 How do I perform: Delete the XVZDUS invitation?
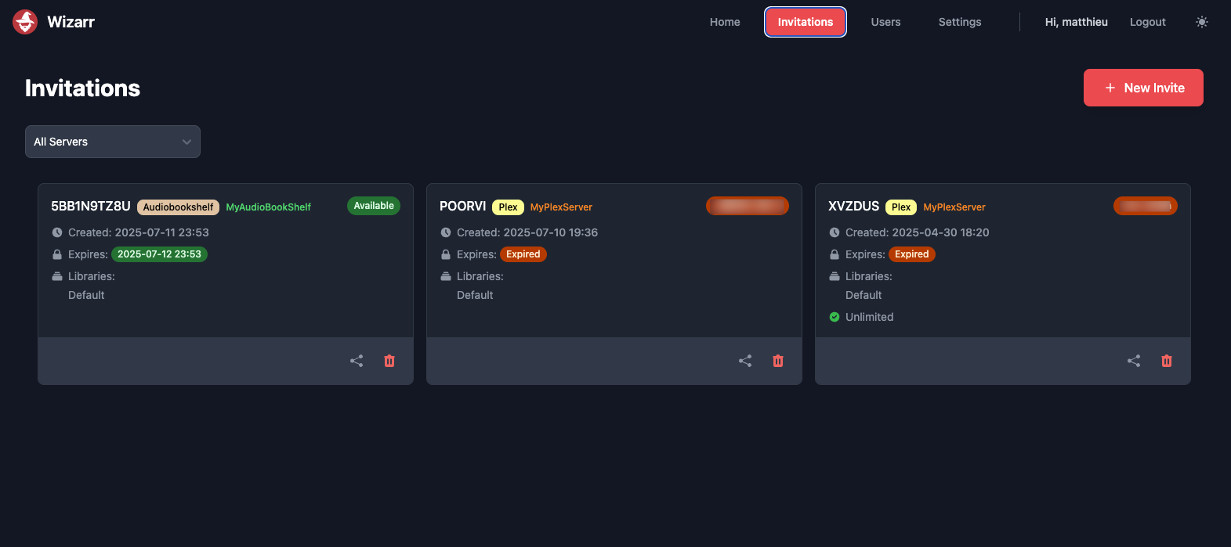pos(1167,361)
